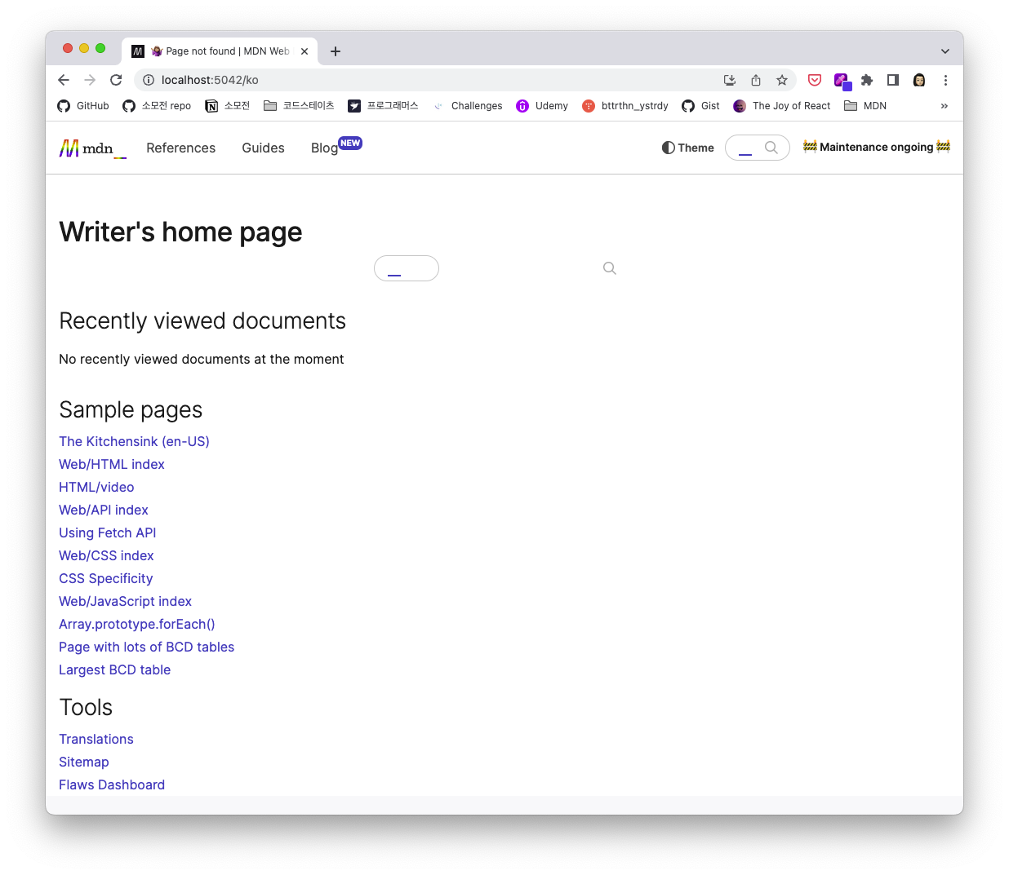Viewport: 1009px width, 875px height.
Task: Open the 코드스테이츠 bookmark folder
Action: pos(299,106)
